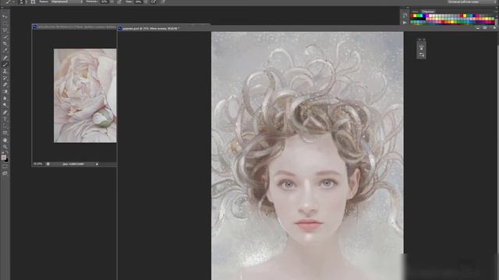Screen dimensions: 499x280
Task: Open the workspace switcher dropdown
Action: click(471, 2)
